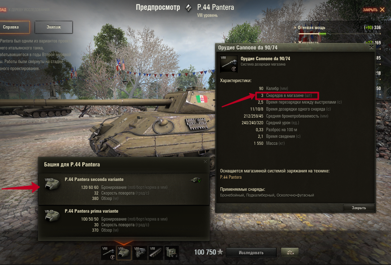Select the tier VIII turret module icon
This screenshot has width=391, height=265.
point(124,253)
